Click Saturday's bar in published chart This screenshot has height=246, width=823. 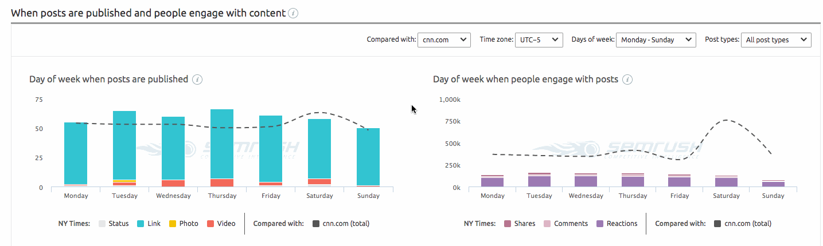319,150
